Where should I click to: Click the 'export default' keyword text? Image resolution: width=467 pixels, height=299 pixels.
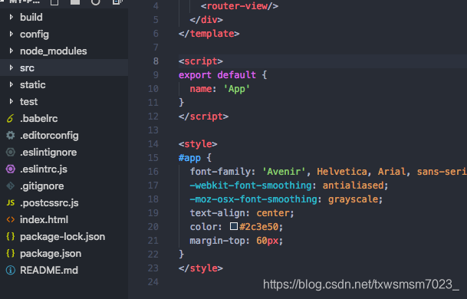click(x=217, y=75)
